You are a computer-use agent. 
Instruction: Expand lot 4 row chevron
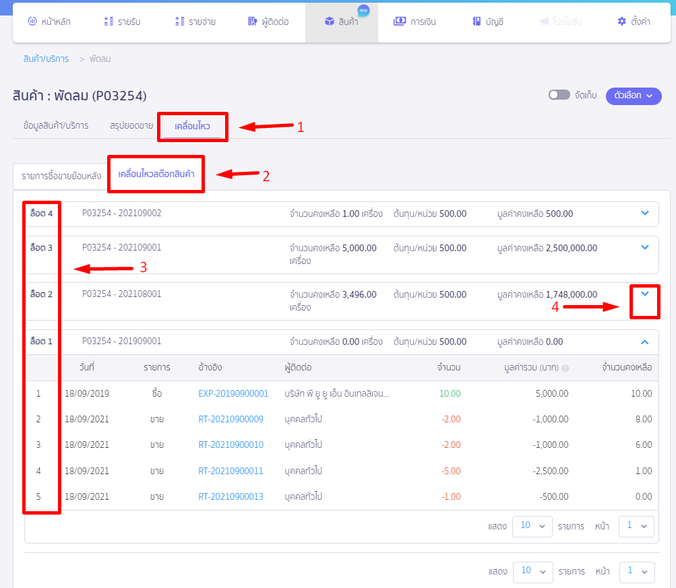[645, 214]
